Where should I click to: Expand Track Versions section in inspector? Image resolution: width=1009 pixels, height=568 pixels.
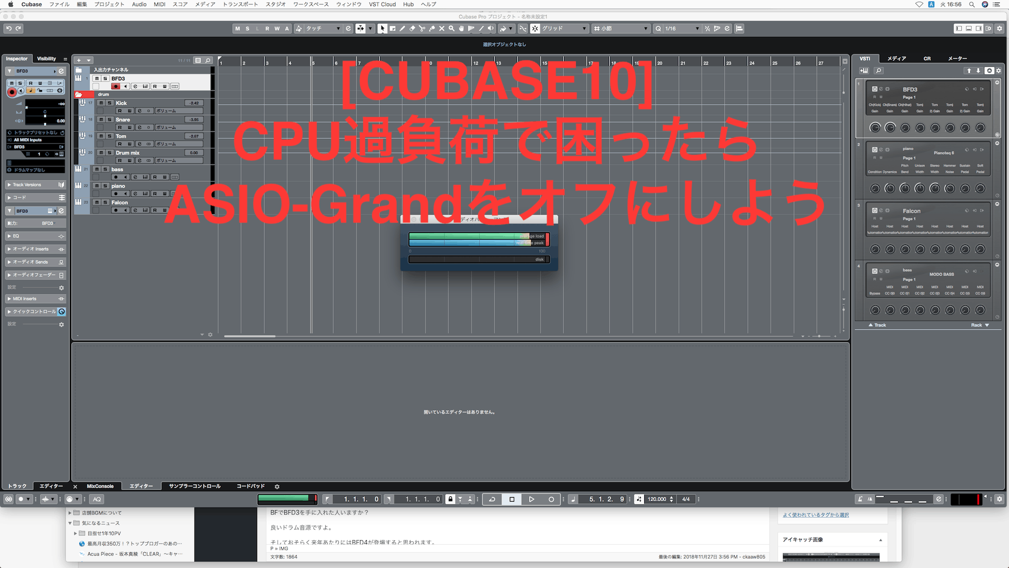click(x=9, y=185)
